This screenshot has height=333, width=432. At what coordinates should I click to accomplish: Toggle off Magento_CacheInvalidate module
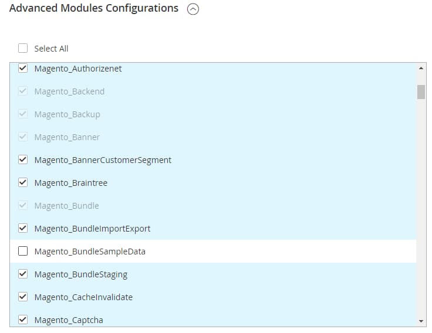click(23, 297)
